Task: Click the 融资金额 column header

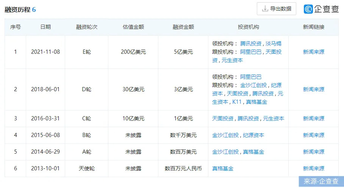Action: pyautogui.click(x=183, y=27)
